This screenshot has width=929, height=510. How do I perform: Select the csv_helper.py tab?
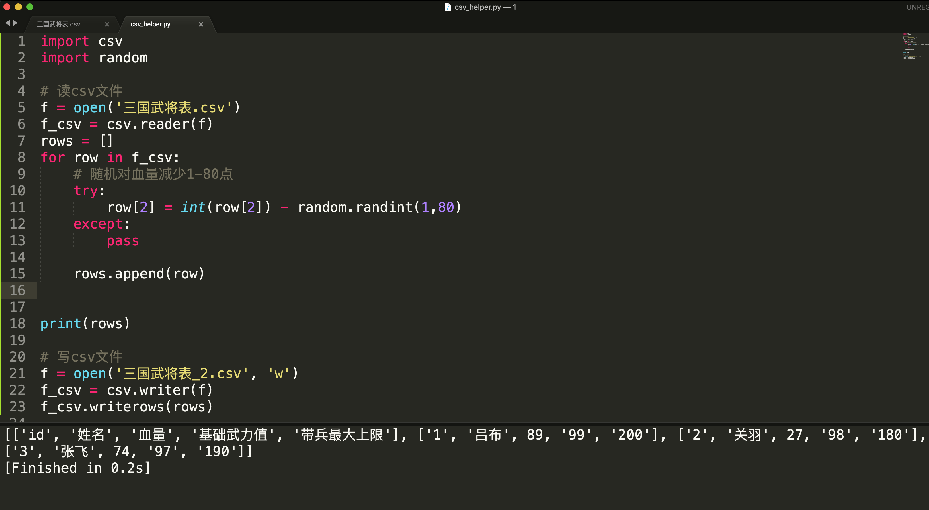pos(150,24)
